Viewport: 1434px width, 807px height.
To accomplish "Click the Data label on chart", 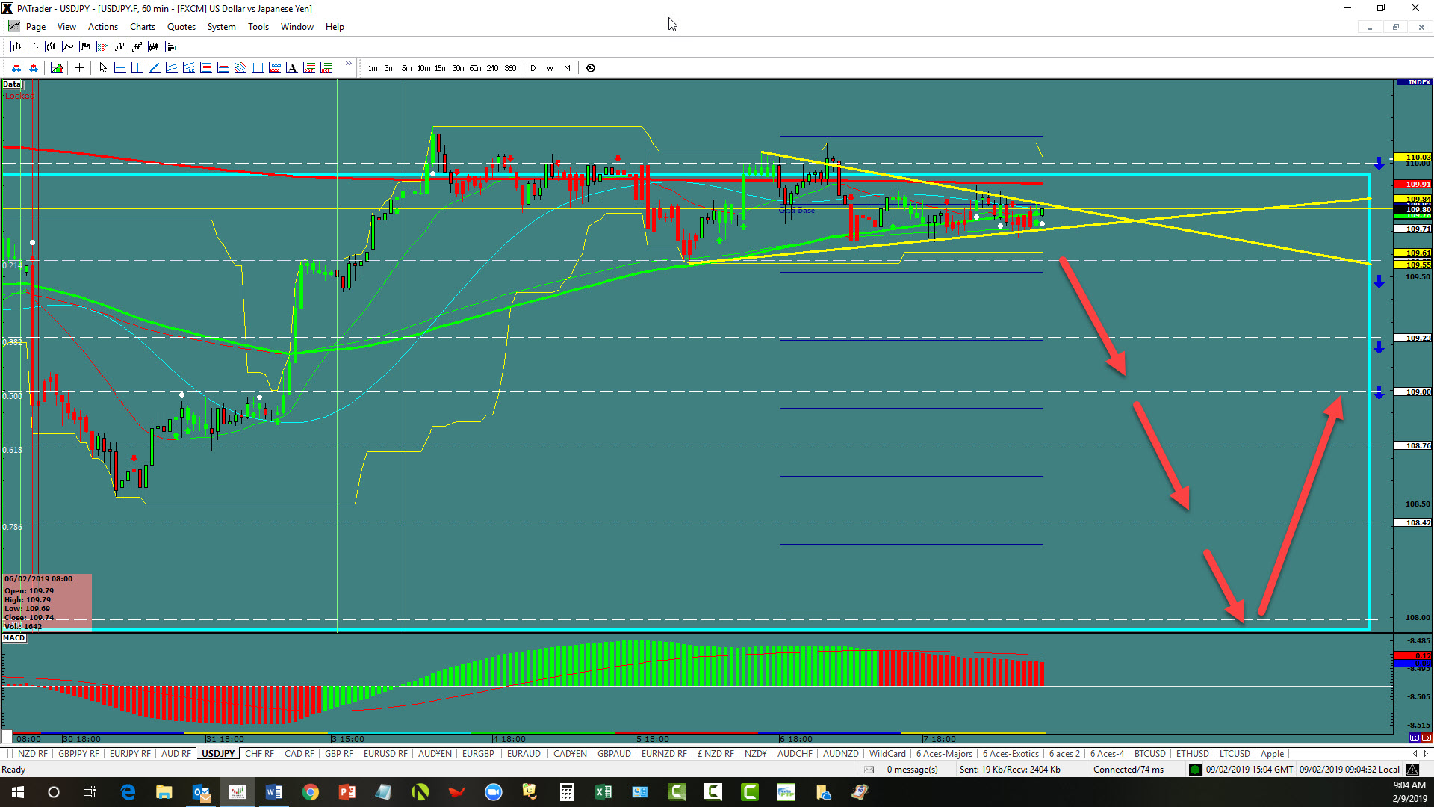I will click(x=12, y=84).
